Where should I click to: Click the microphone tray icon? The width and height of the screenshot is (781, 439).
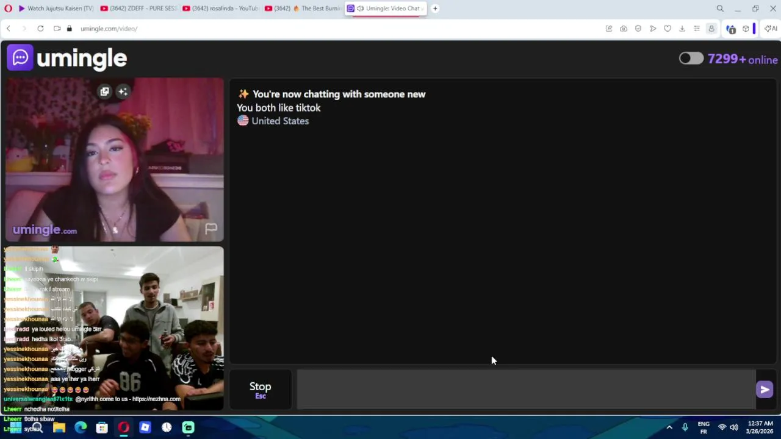pos(685,427)
